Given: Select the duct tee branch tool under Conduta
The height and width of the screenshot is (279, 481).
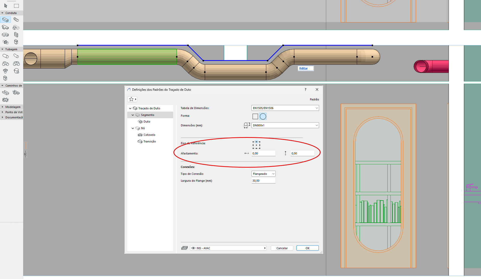Looking at the screenshot, I should (x=5, y=27).
